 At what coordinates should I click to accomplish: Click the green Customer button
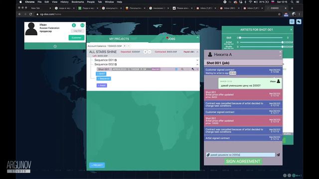(76, 38)
